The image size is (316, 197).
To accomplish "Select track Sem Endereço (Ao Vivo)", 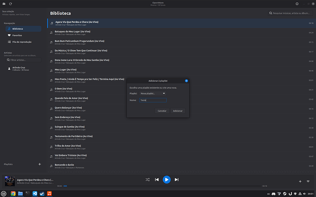I will [181, 118].
